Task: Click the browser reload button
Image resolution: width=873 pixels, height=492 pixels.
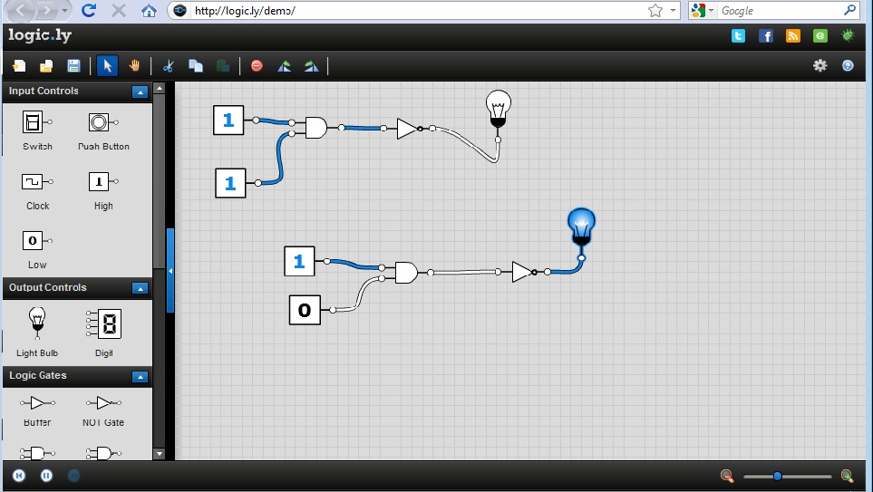Action: pos(89,10)
